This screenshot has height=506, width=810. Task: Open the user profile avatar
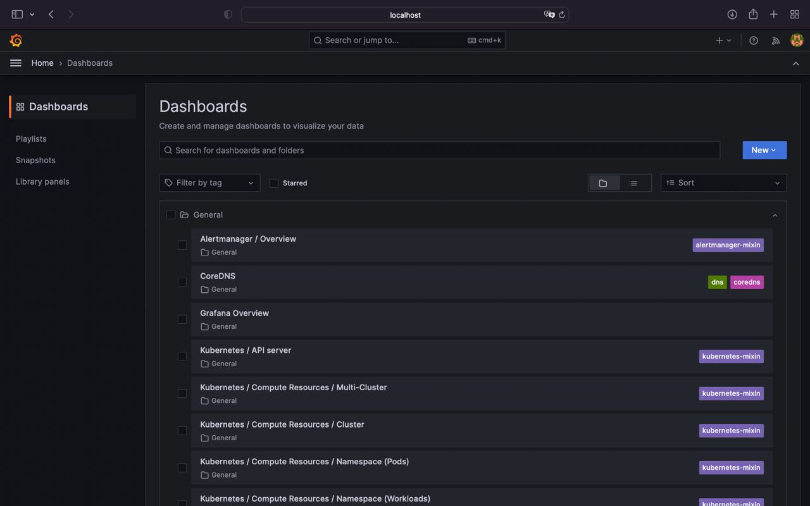797,40
